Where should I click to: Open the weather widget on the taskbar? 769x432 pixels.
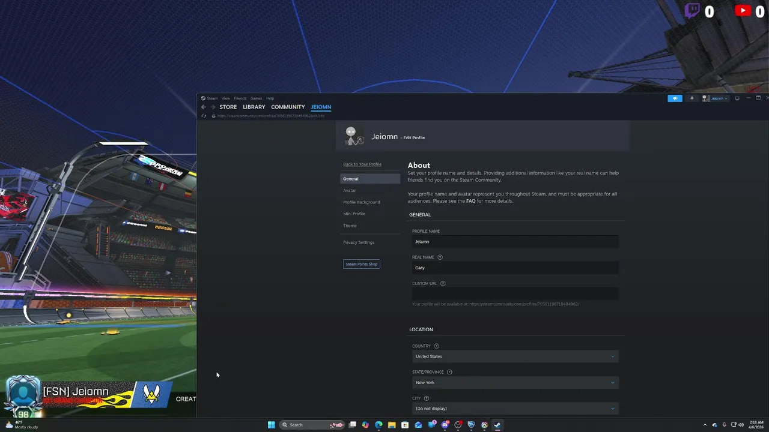pyautogui.click(x=22, y=425)
